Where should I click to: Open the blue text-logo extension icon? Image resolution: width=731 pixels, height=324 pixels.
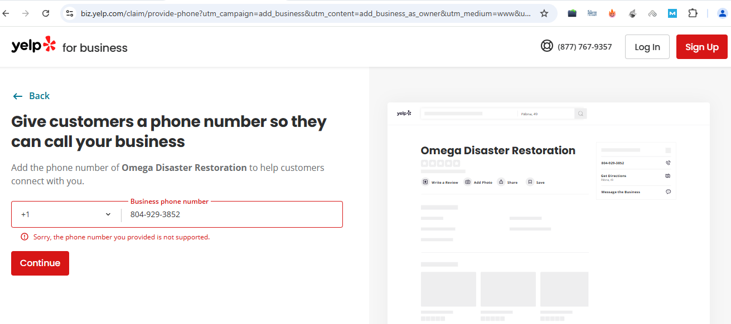(592, 13)
